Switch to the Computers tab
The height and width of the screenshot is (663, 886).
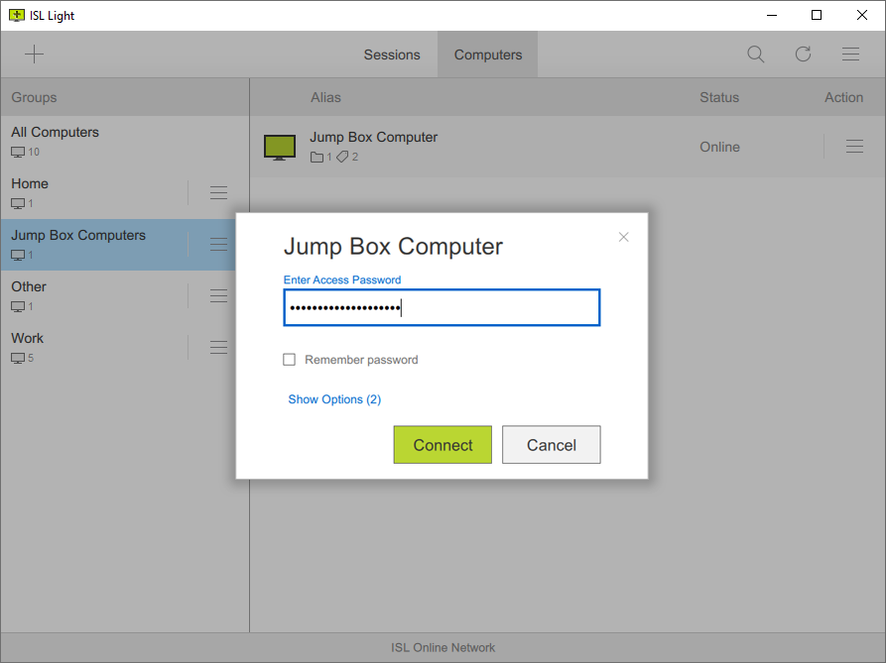pos(487,55)
